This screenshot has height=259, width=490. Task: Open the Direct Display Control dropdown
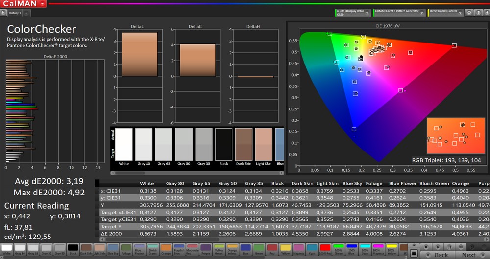pos(445,13)
